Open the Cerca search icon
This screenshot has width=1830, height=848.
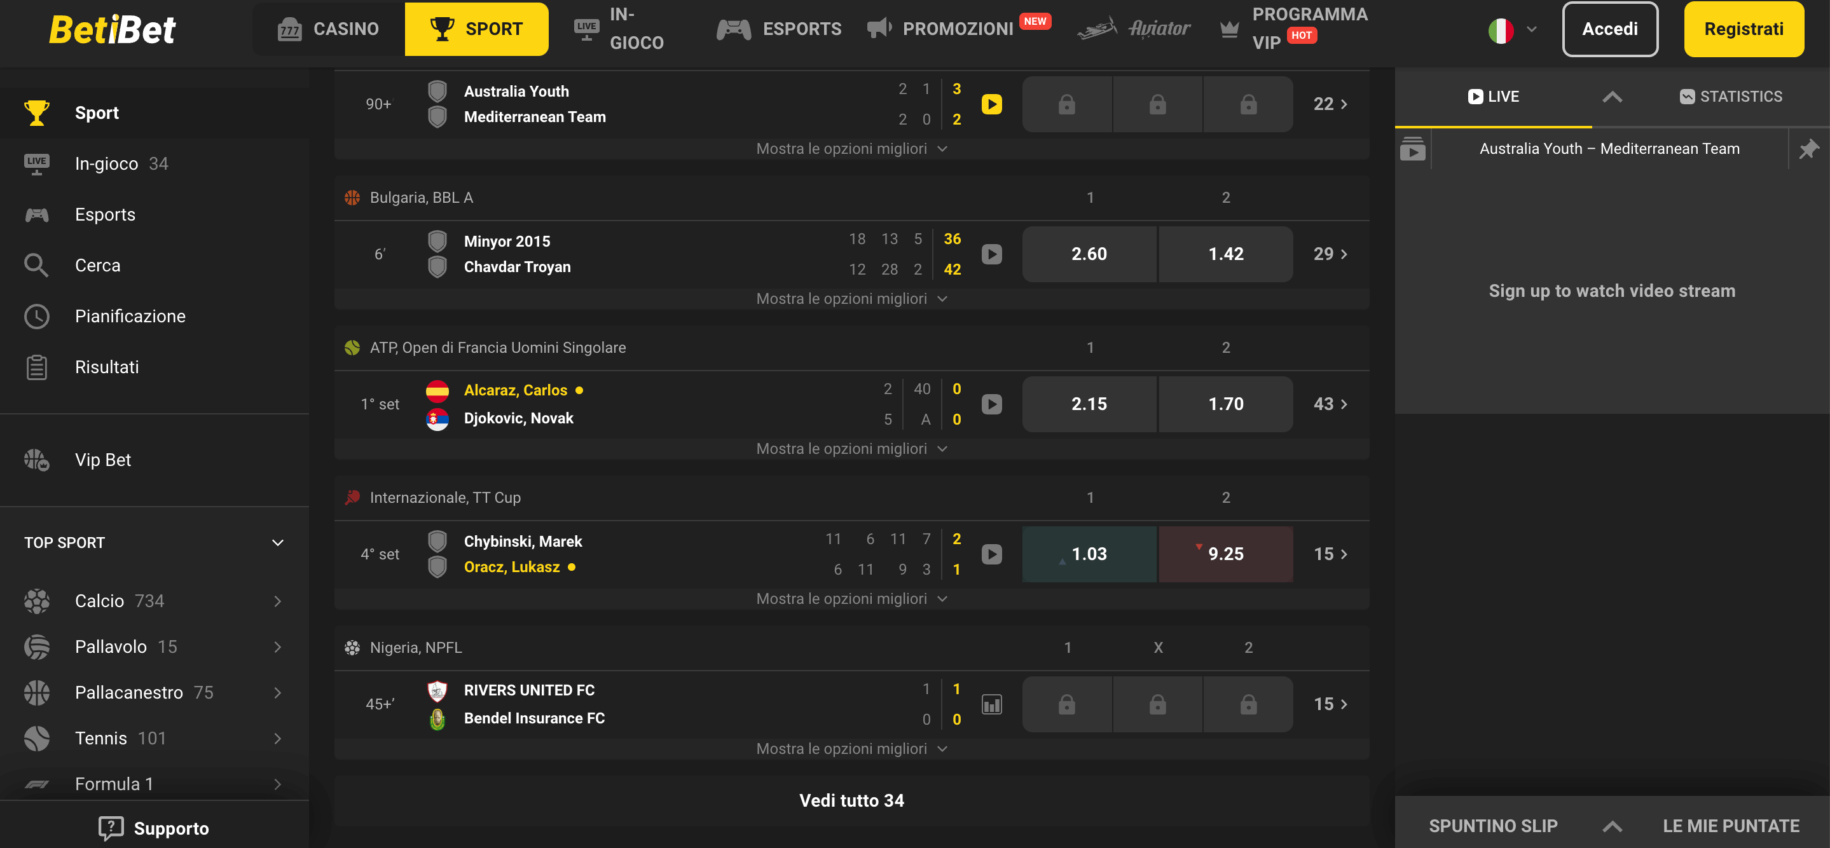click(x=36, y=265)
